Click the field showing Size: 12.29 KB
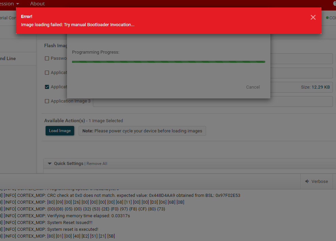Viewport: 336px width, 241px height. tap(302, 87)
